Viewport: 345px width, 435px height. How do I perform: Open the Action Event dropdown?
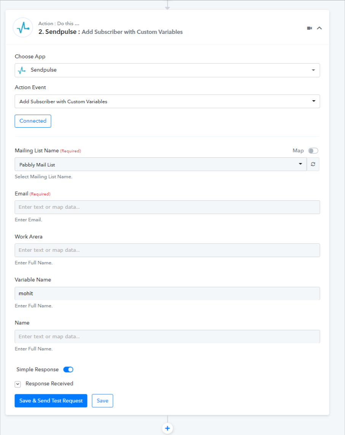point(167,101)
